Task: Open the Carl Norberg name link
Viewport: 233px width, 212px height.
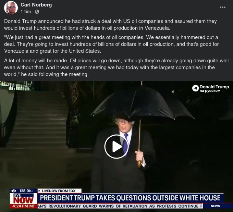Action: [x=36, y=5]
